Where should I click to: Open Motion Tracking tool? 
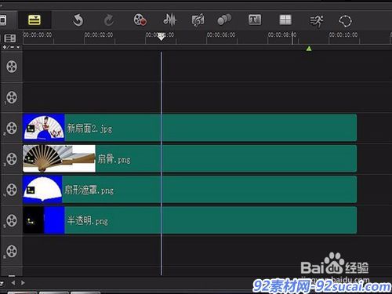coord(224,20)
